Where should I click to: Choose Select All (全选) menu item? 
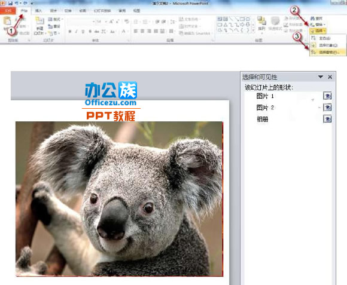(x=328, y=38)
